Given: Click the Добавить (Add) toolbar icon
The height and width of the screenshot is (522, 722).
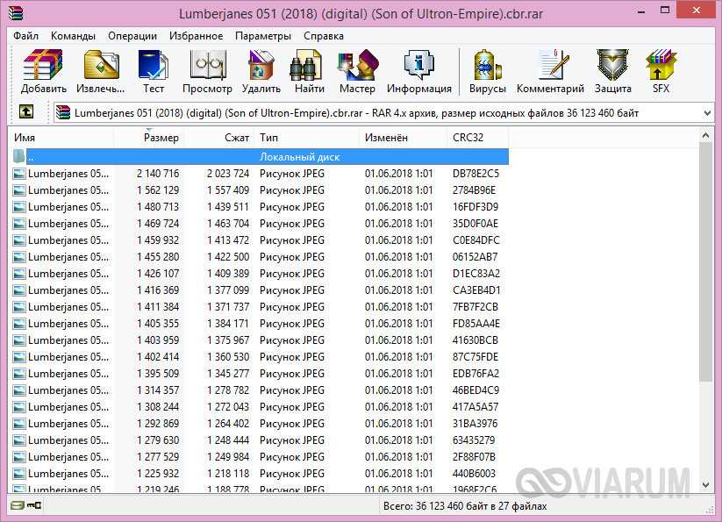Looking at the screenshot, I should coord(43,71).
